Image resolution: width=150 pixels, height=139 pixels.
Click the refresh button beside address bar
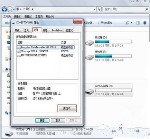click(99, 9)
